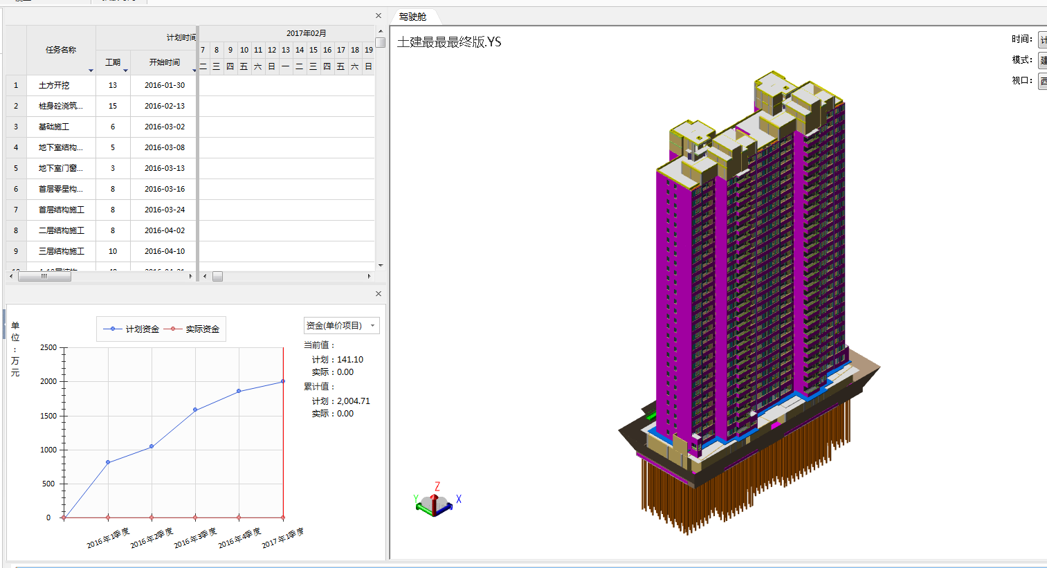Click day 19 in the Gantt header
This screenshot has width=1047, height=568.
coord(369,50)
